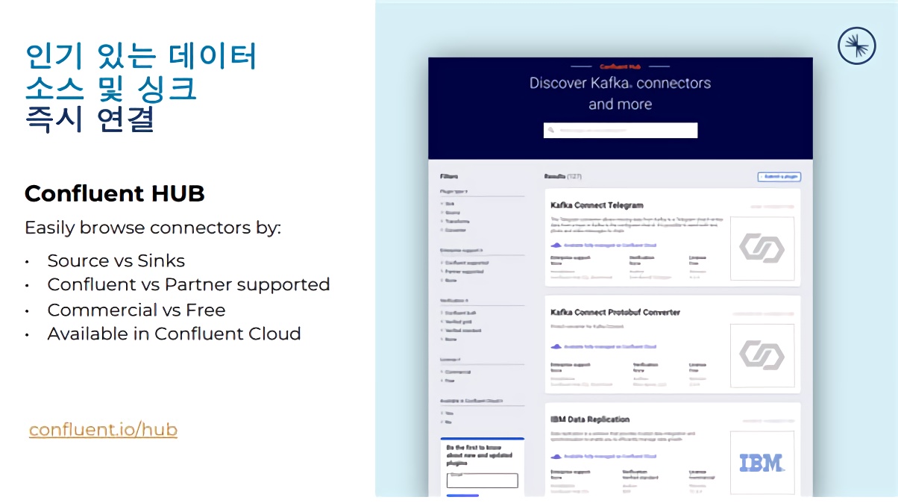This screenshot has width=898, height=503.
Task: Check the Confluent supported filter option
Action: click(464, 263)
